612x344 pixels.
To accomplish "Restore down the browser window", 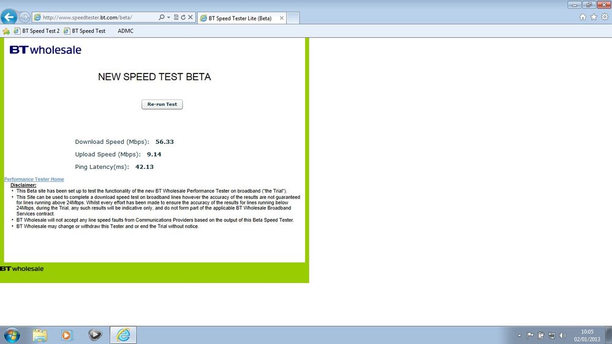I will (589, 5).
